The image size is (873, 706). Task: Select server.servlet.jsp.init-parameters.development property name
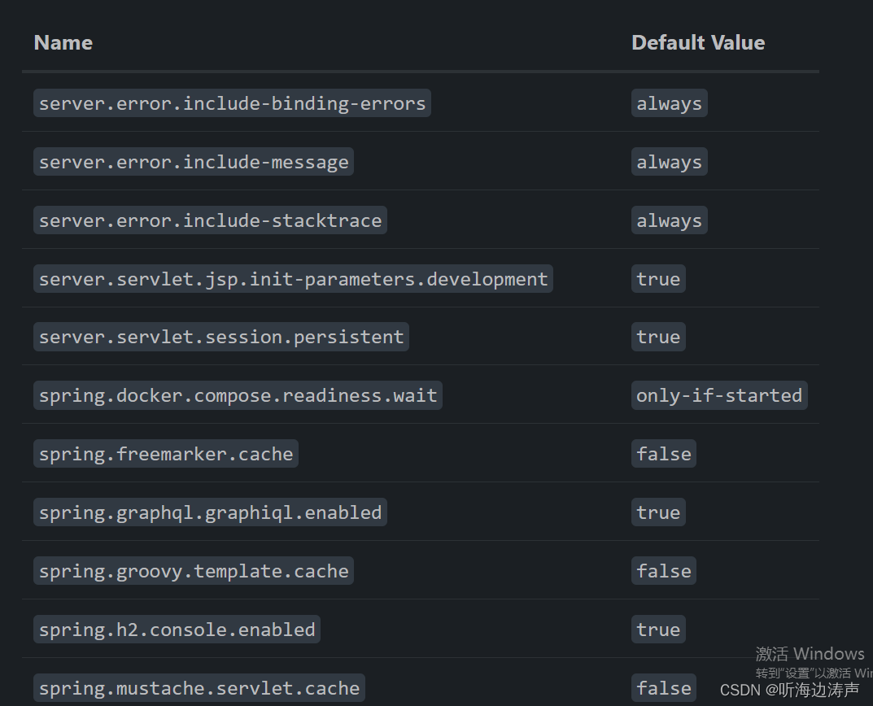tap(293, 278)
